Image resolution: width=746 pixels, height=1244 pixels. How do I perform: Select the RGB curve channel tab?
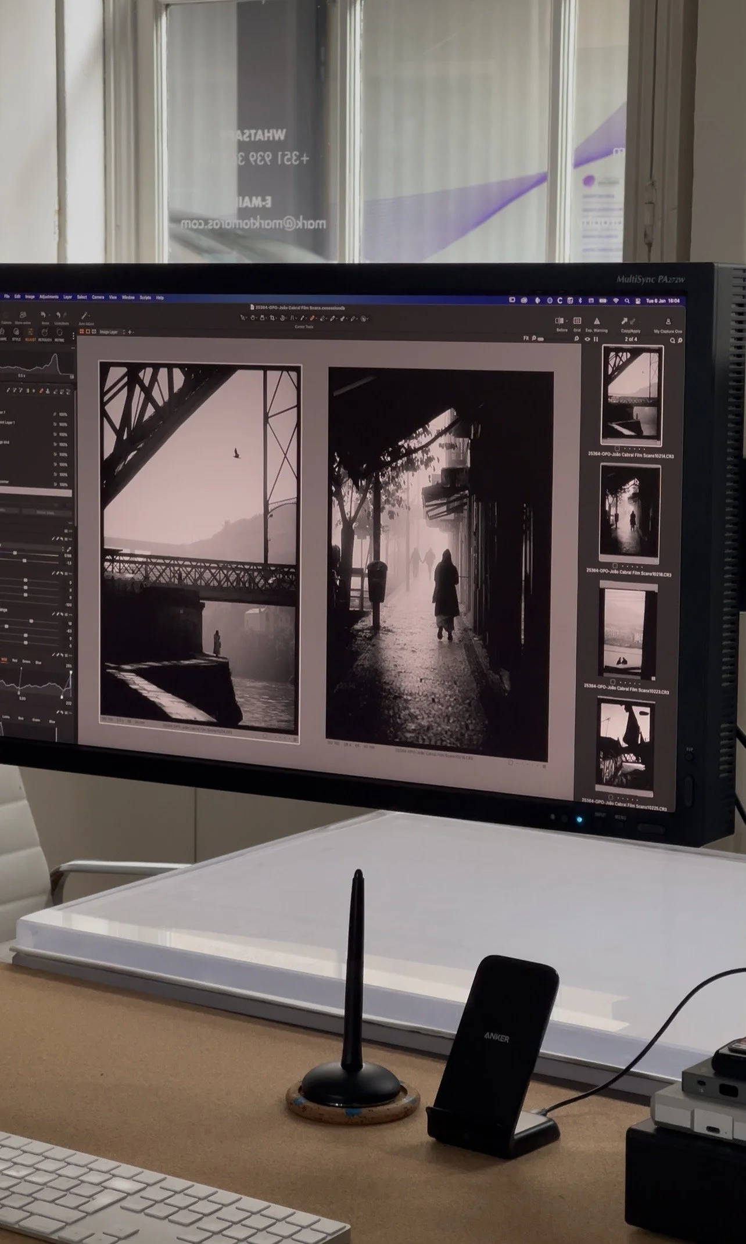4,659
